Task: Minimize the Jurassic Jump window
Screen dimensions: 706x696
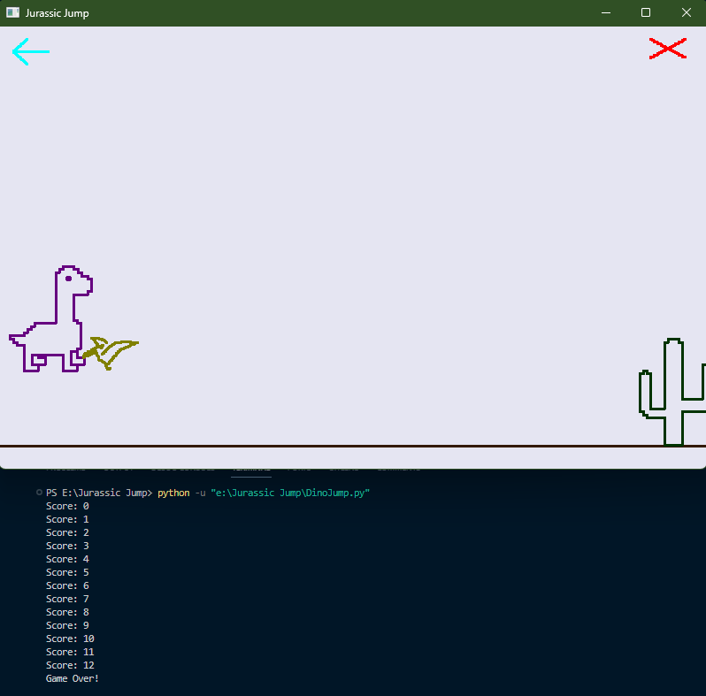Action: tap(606, 12)
